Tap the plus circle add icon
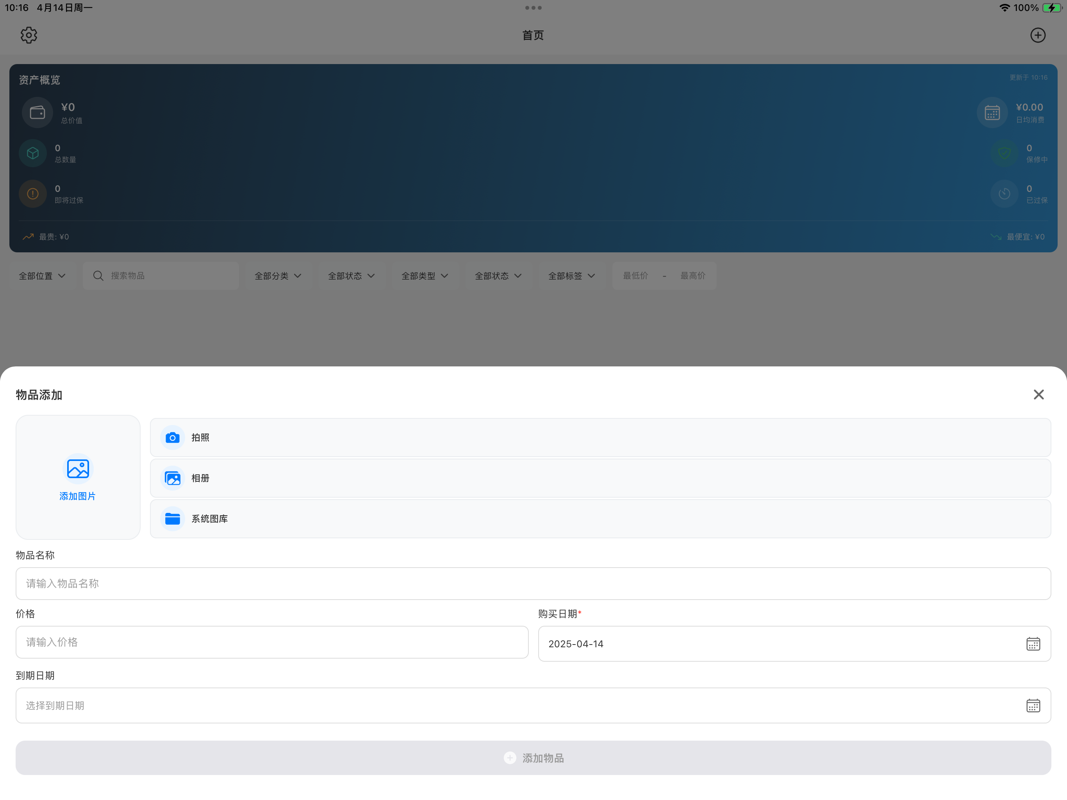This screenshot has width=1067, height=800. tap(1038, 35)
